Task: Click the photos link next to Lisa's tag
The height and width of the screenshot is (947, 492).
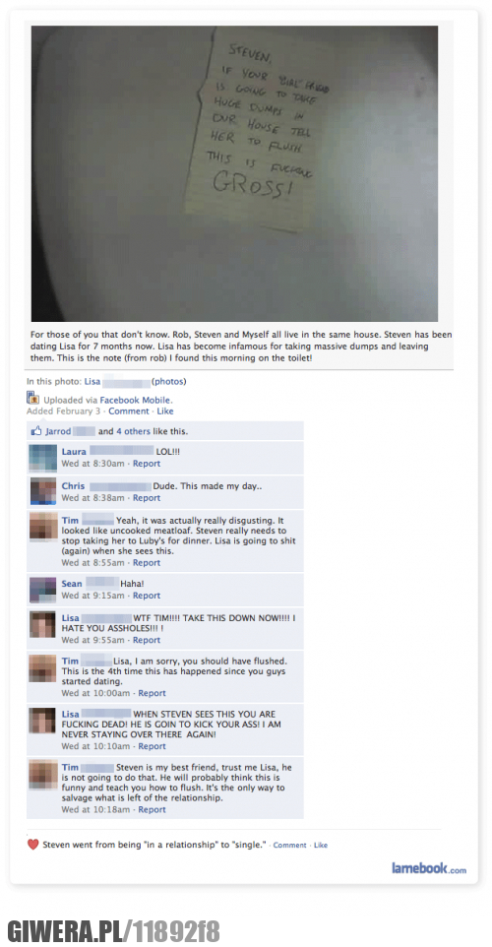Action: tap(168, 382)
